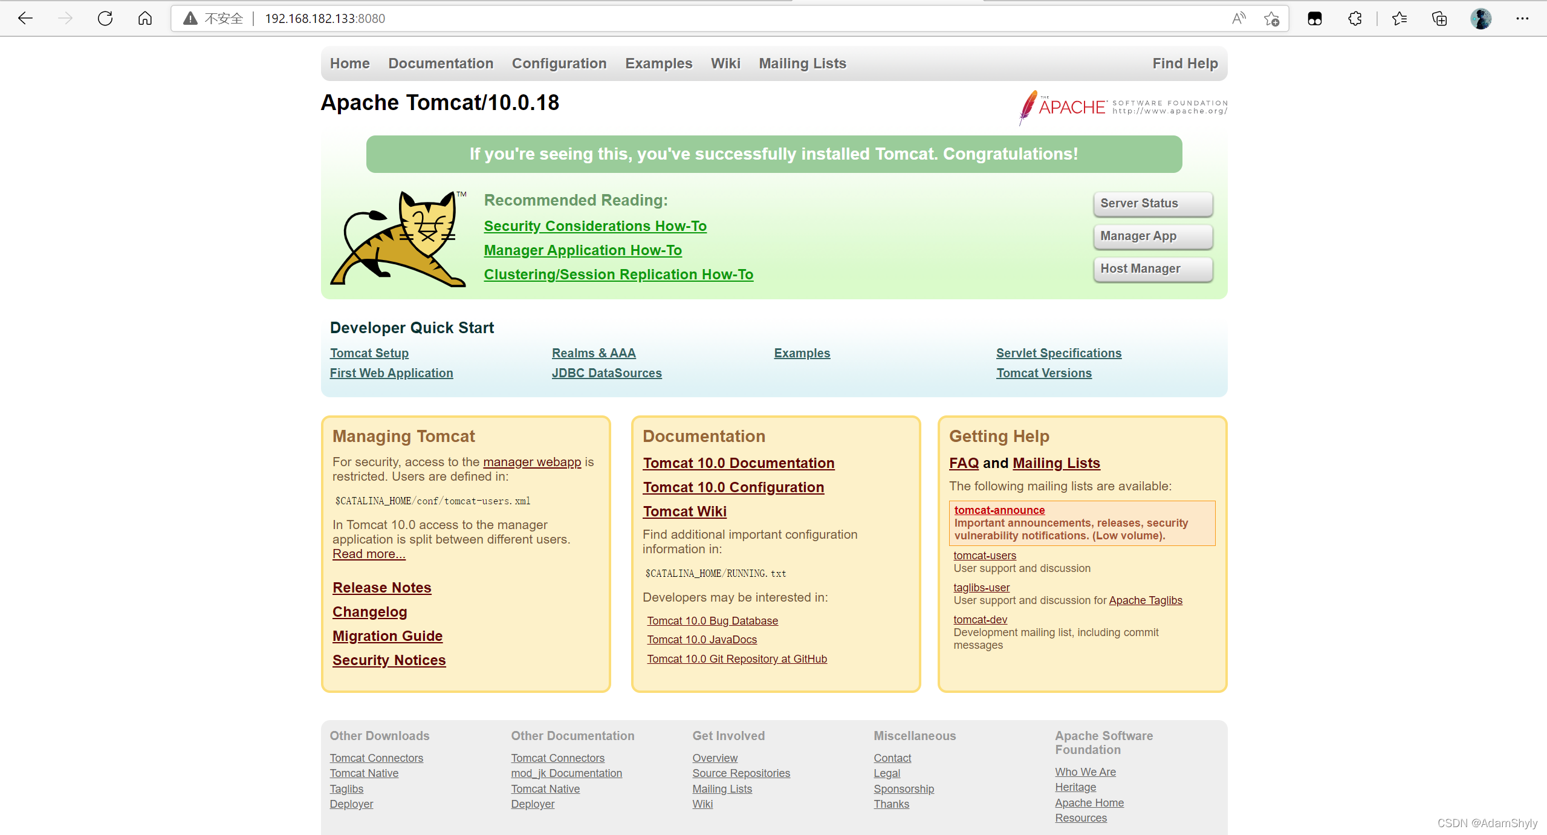Image resolution: width=1547 pixels, height=835 pixels.
Task: Click the not secure warning indicator
Action: (x=213, y=18)
